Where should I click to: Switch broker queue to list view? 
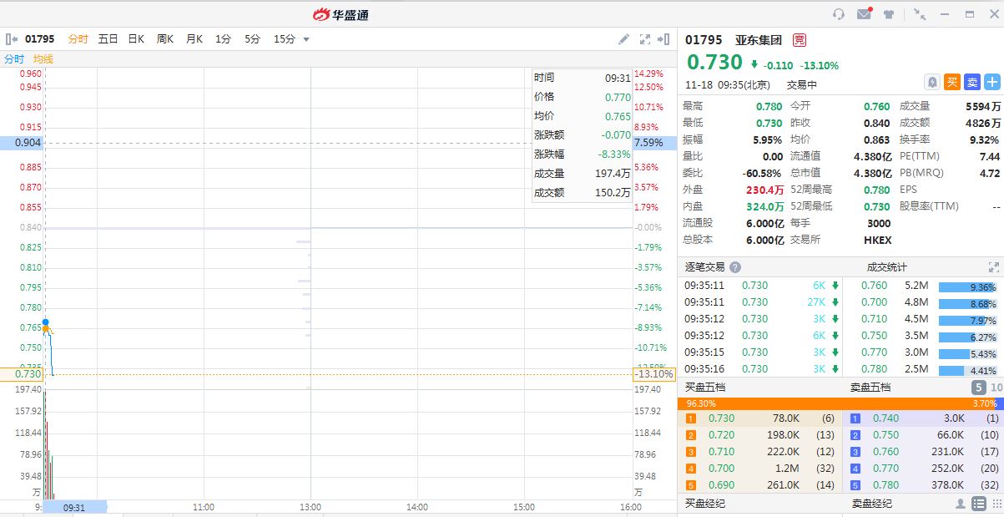(979, 504)
